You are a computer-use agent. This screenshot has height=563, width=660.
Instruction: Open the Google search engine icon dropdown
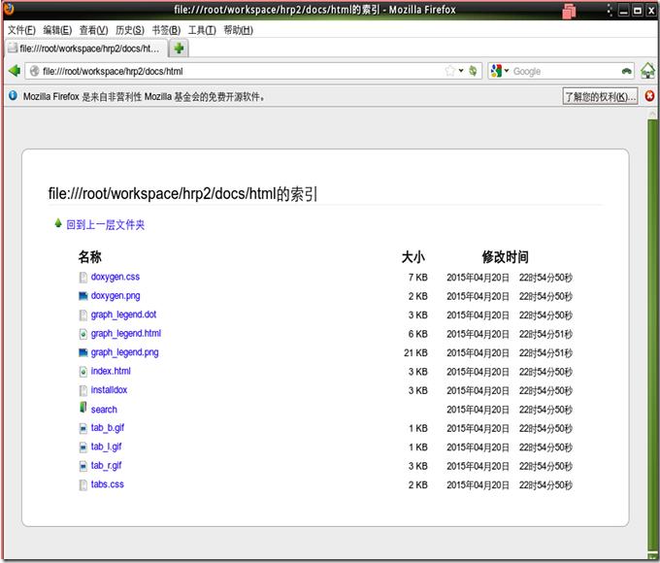tap(500, 71)
